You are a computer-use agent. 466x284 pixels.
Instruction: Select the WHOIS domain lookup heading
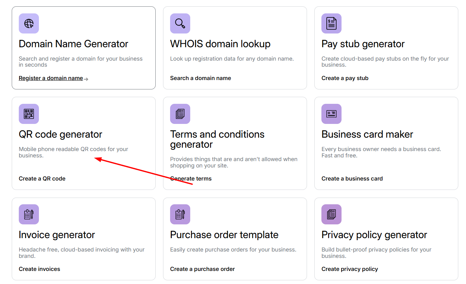pyautogui.click(x=220, y=44)
